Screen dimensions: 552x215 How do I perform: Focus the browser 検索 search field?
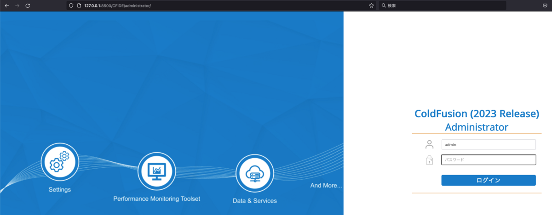[x=442, y=6]
